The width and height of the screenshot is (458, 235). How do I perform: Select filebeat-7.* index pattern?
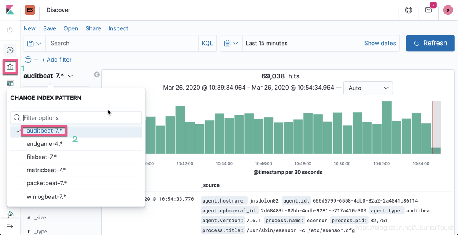click(x=76, y=157)
